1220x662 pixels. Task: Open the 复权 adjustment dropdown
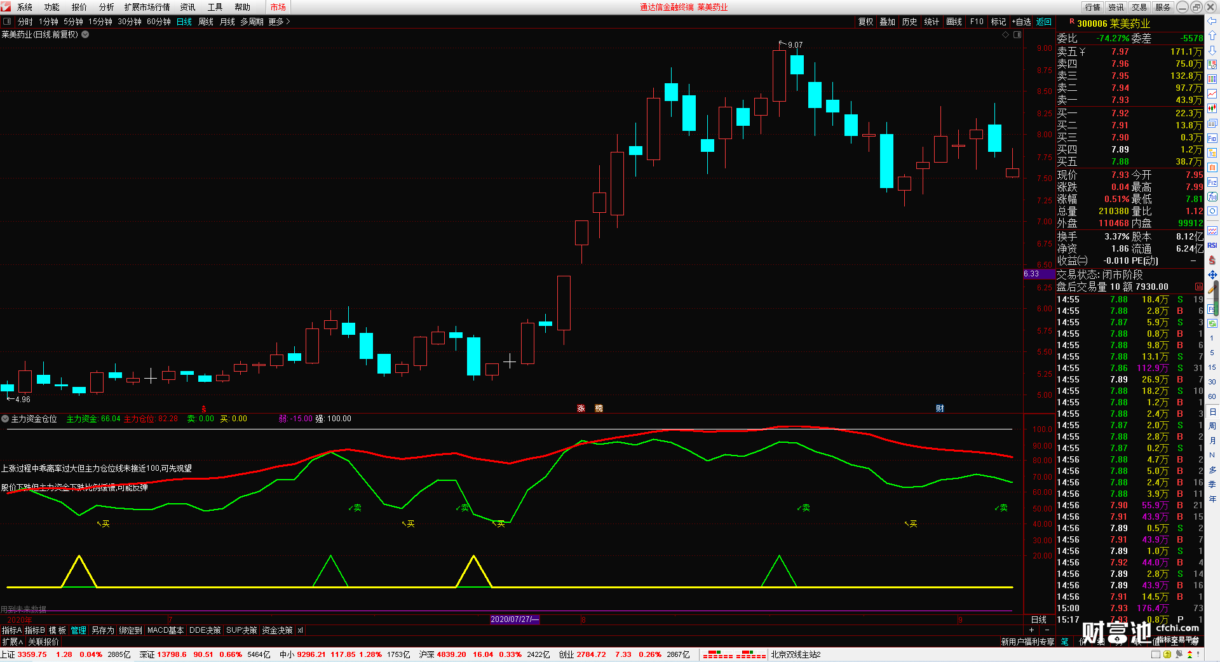(x=865, y=22)
